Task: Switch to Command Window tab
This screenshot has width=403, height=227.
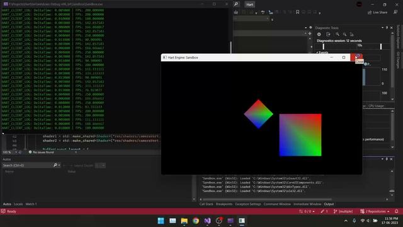Action: (277, 204)
